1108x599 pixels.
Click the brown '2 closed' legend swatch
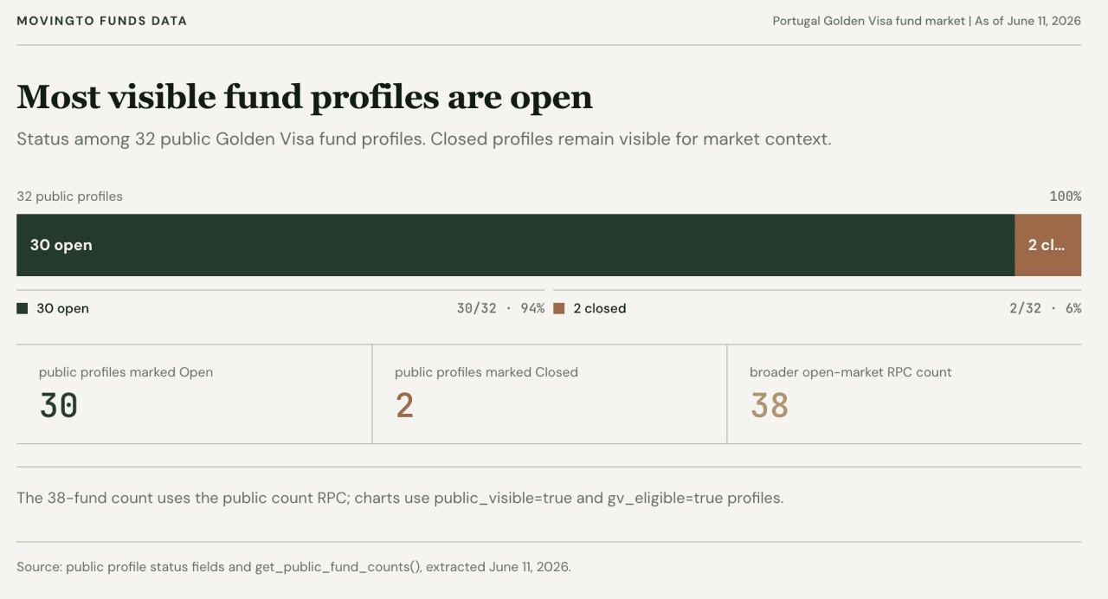pyautogui.click(x=559, y=308)
